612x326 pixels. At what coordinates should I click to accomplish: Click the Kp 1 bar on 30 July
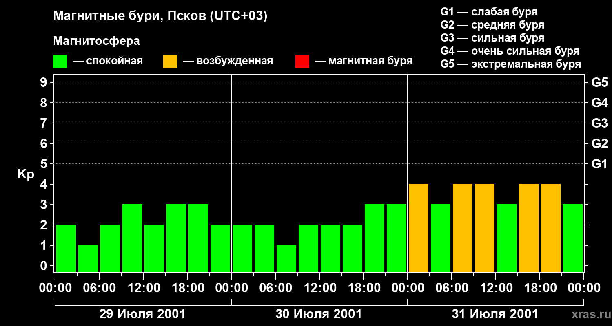286,258
